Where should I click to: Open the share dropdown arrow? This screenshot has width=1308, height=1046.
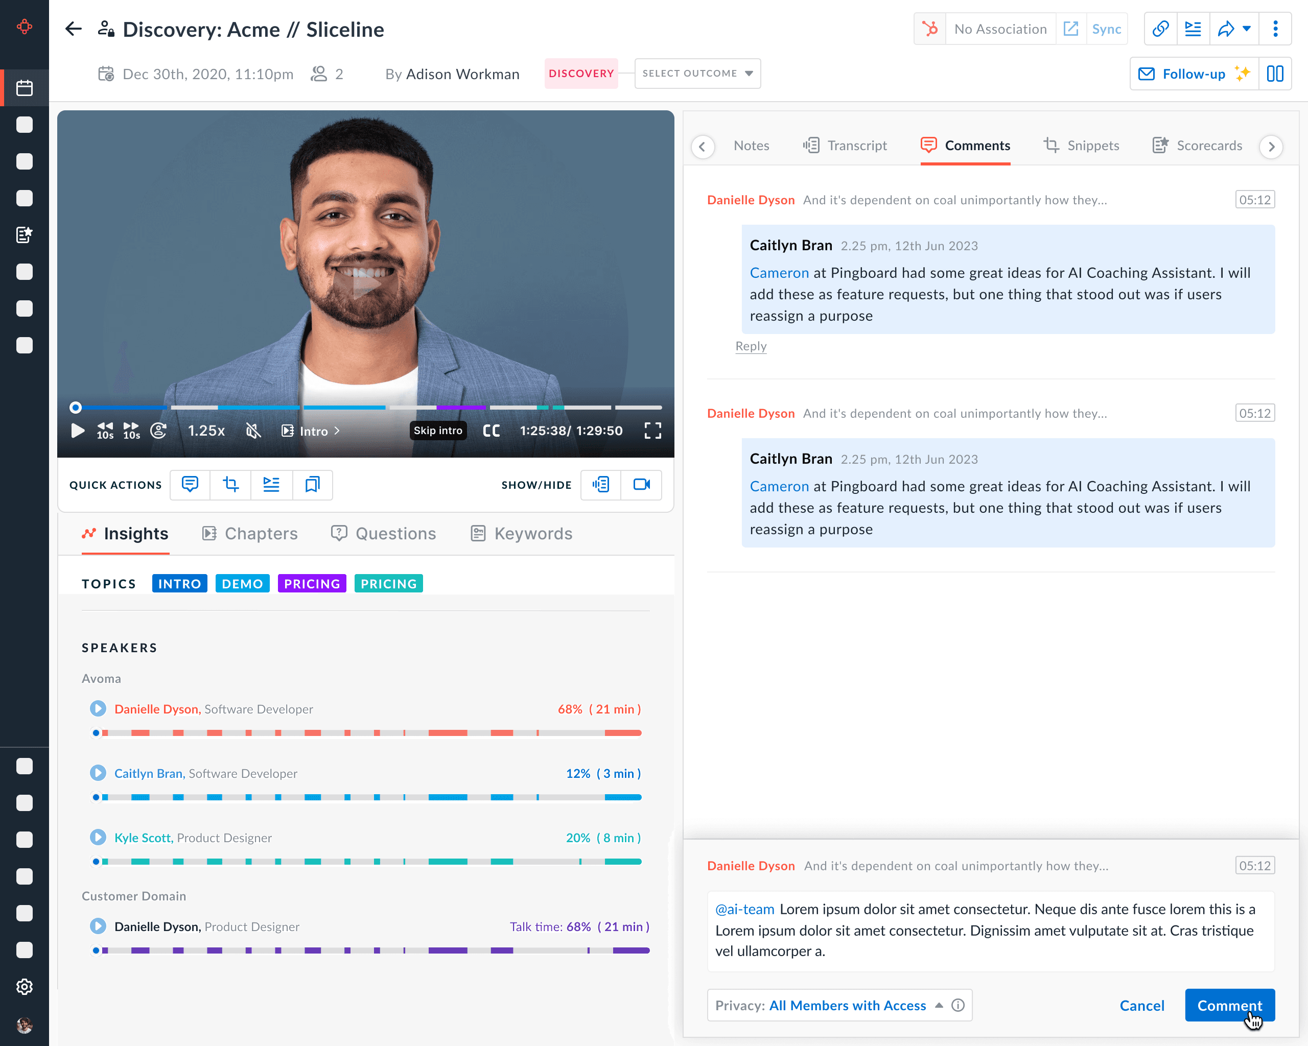(1247, 29)
